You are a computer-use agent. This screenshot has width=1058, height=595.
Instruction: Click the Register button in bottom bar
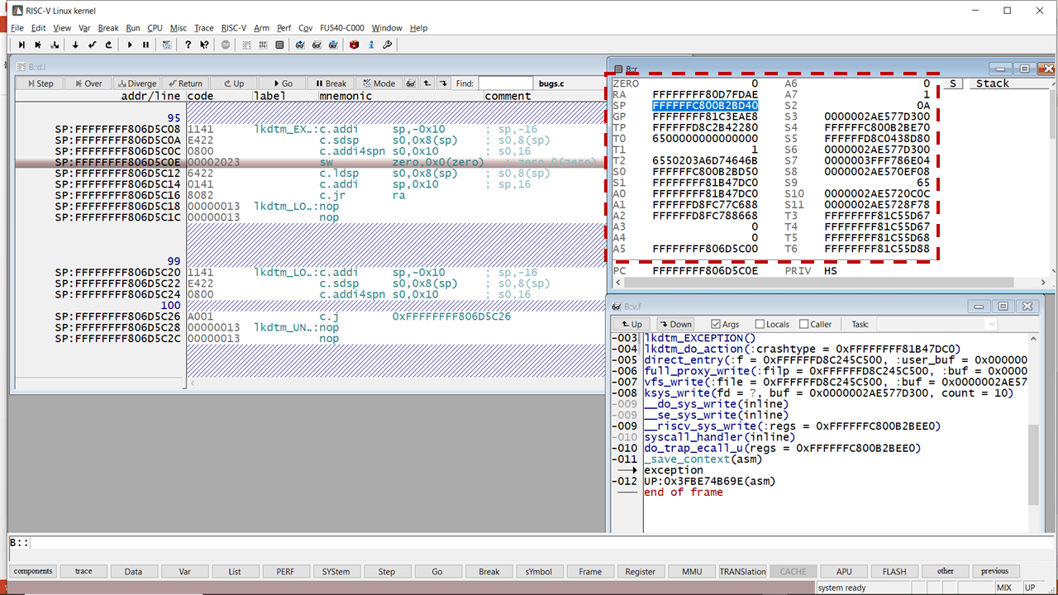pyautogui.click(x=640, y=571)
